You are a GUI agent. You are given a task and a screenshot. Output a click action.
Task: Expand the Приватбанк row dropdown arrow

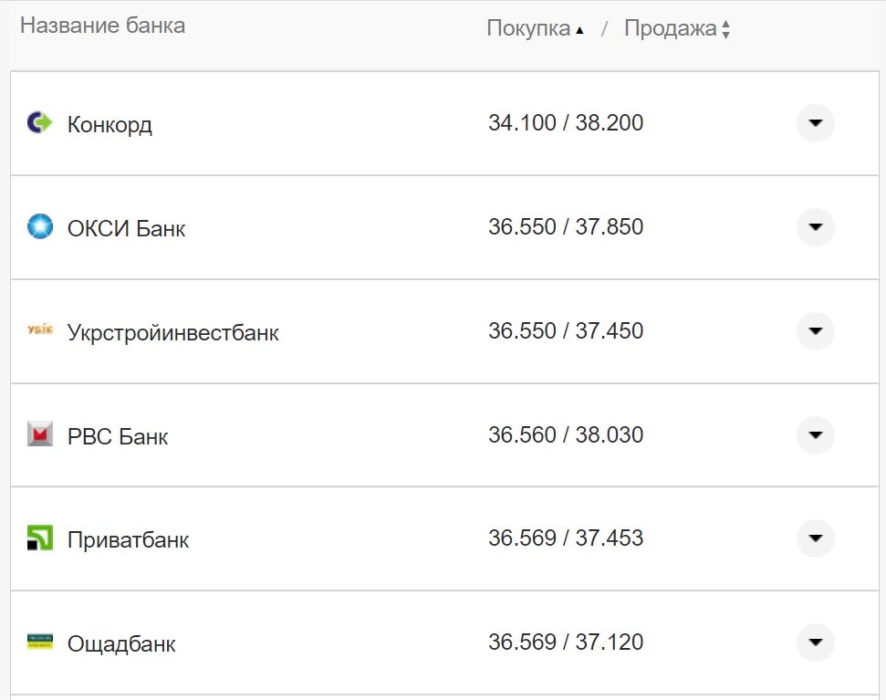[x=815, y=538]
